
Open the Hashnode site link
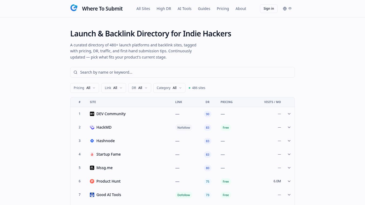tap(106, 141)
